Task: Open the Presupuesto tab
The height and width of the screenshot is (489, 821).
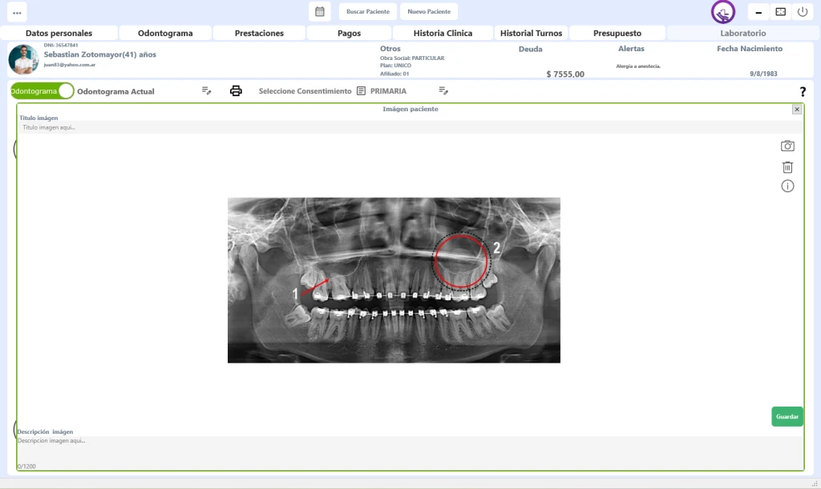Action: point(617,33)
